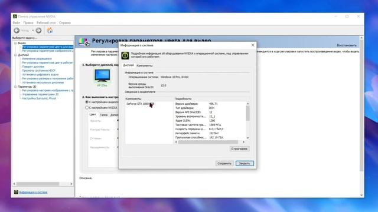Click the Версия драйвера details row
The image size is (378, 212).
pos(210,104)
